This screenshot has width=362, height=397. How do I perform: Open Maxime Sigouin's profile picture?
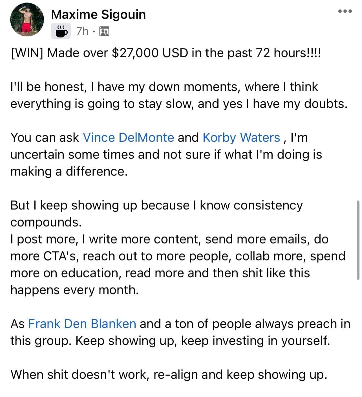point(27,19)
